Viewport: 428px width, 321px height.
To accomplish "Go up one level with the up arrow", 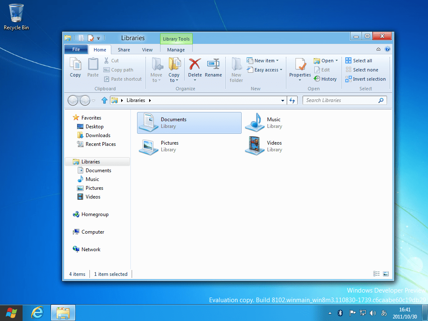I will [104, 100].
